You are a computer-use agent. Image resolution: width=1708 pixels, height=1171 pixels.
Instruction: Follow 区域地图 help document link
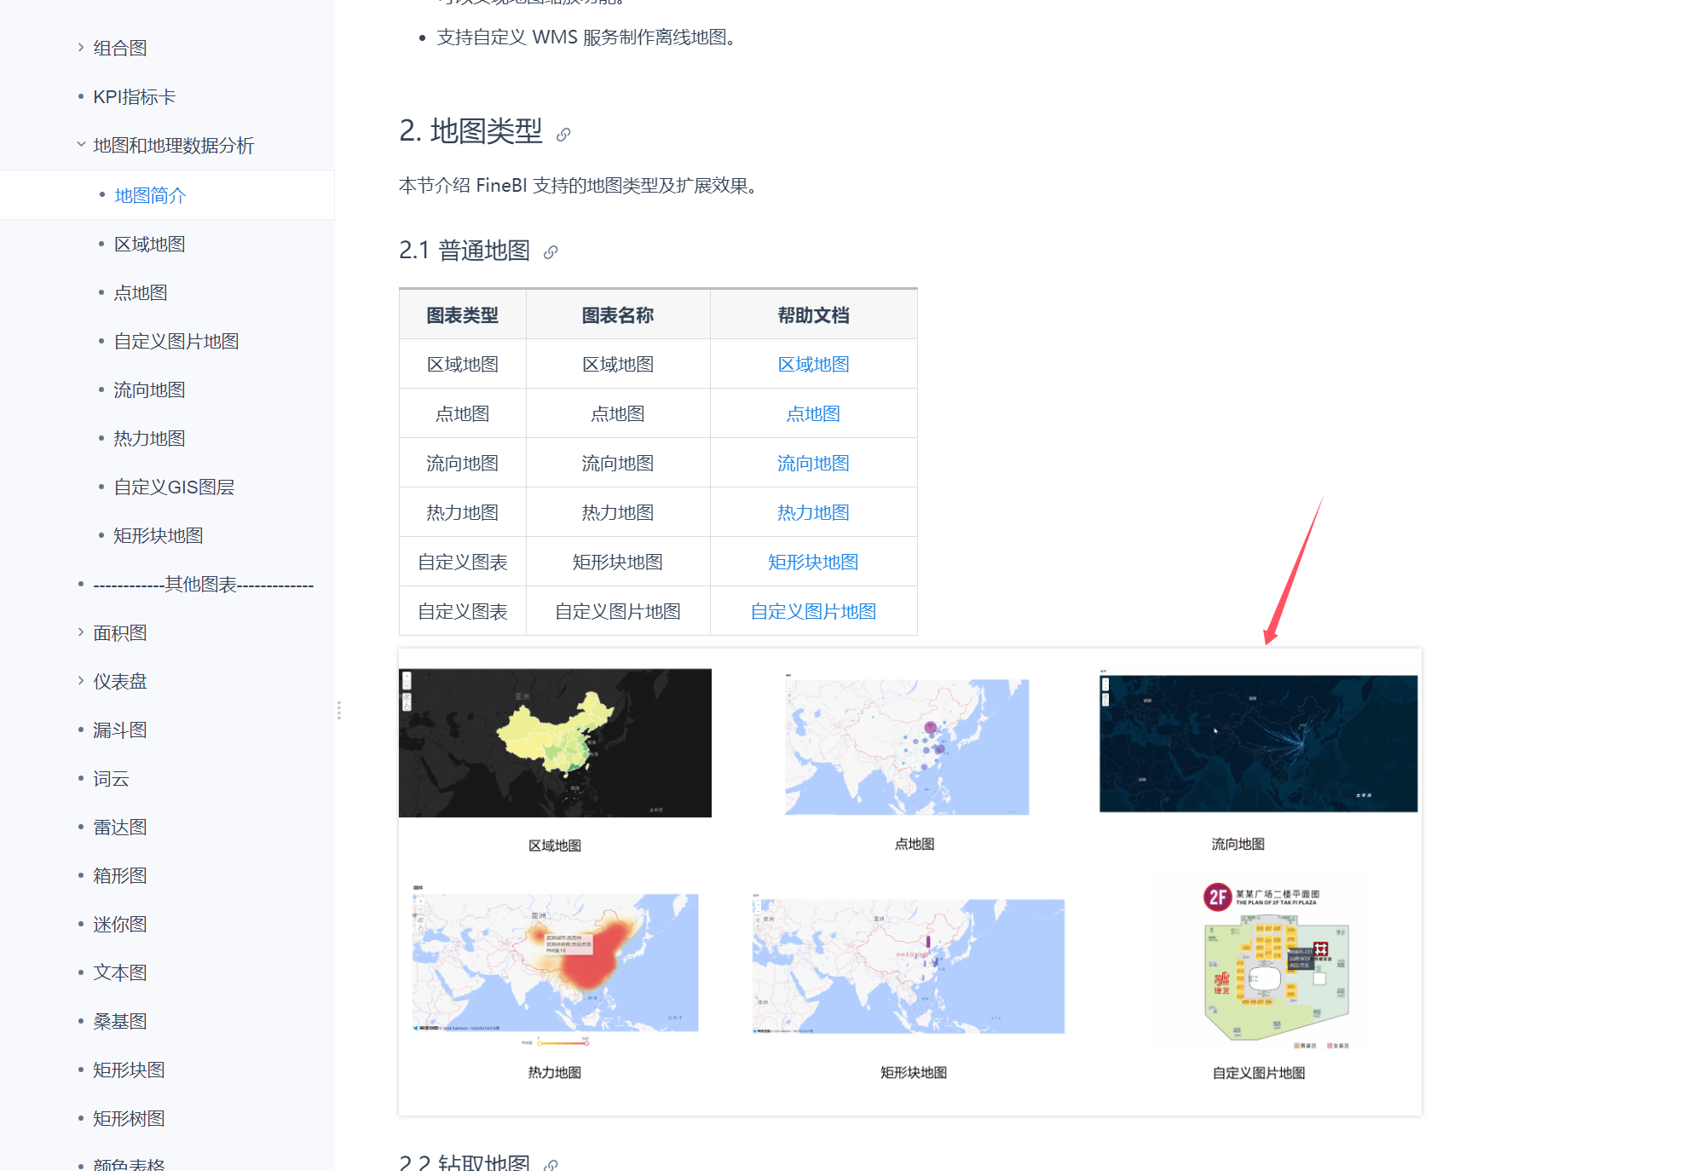pos(813,364)
